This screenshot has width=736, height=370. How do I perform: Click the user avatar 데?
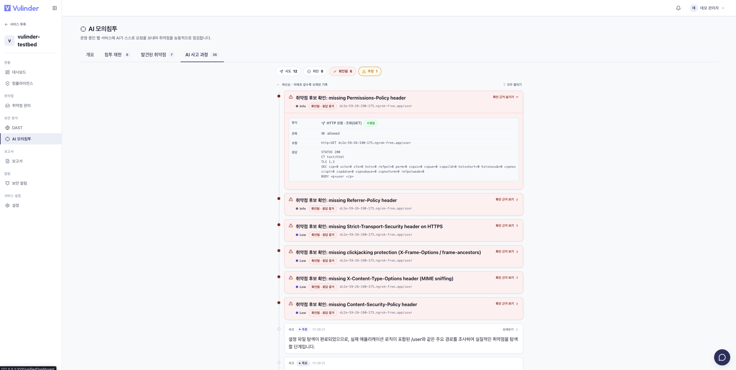(694, 8)
